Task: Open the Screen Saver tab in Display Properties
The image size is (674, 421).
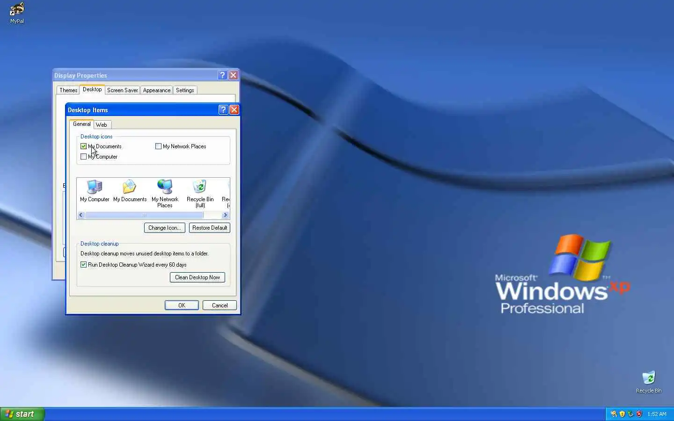Action: 122,90
